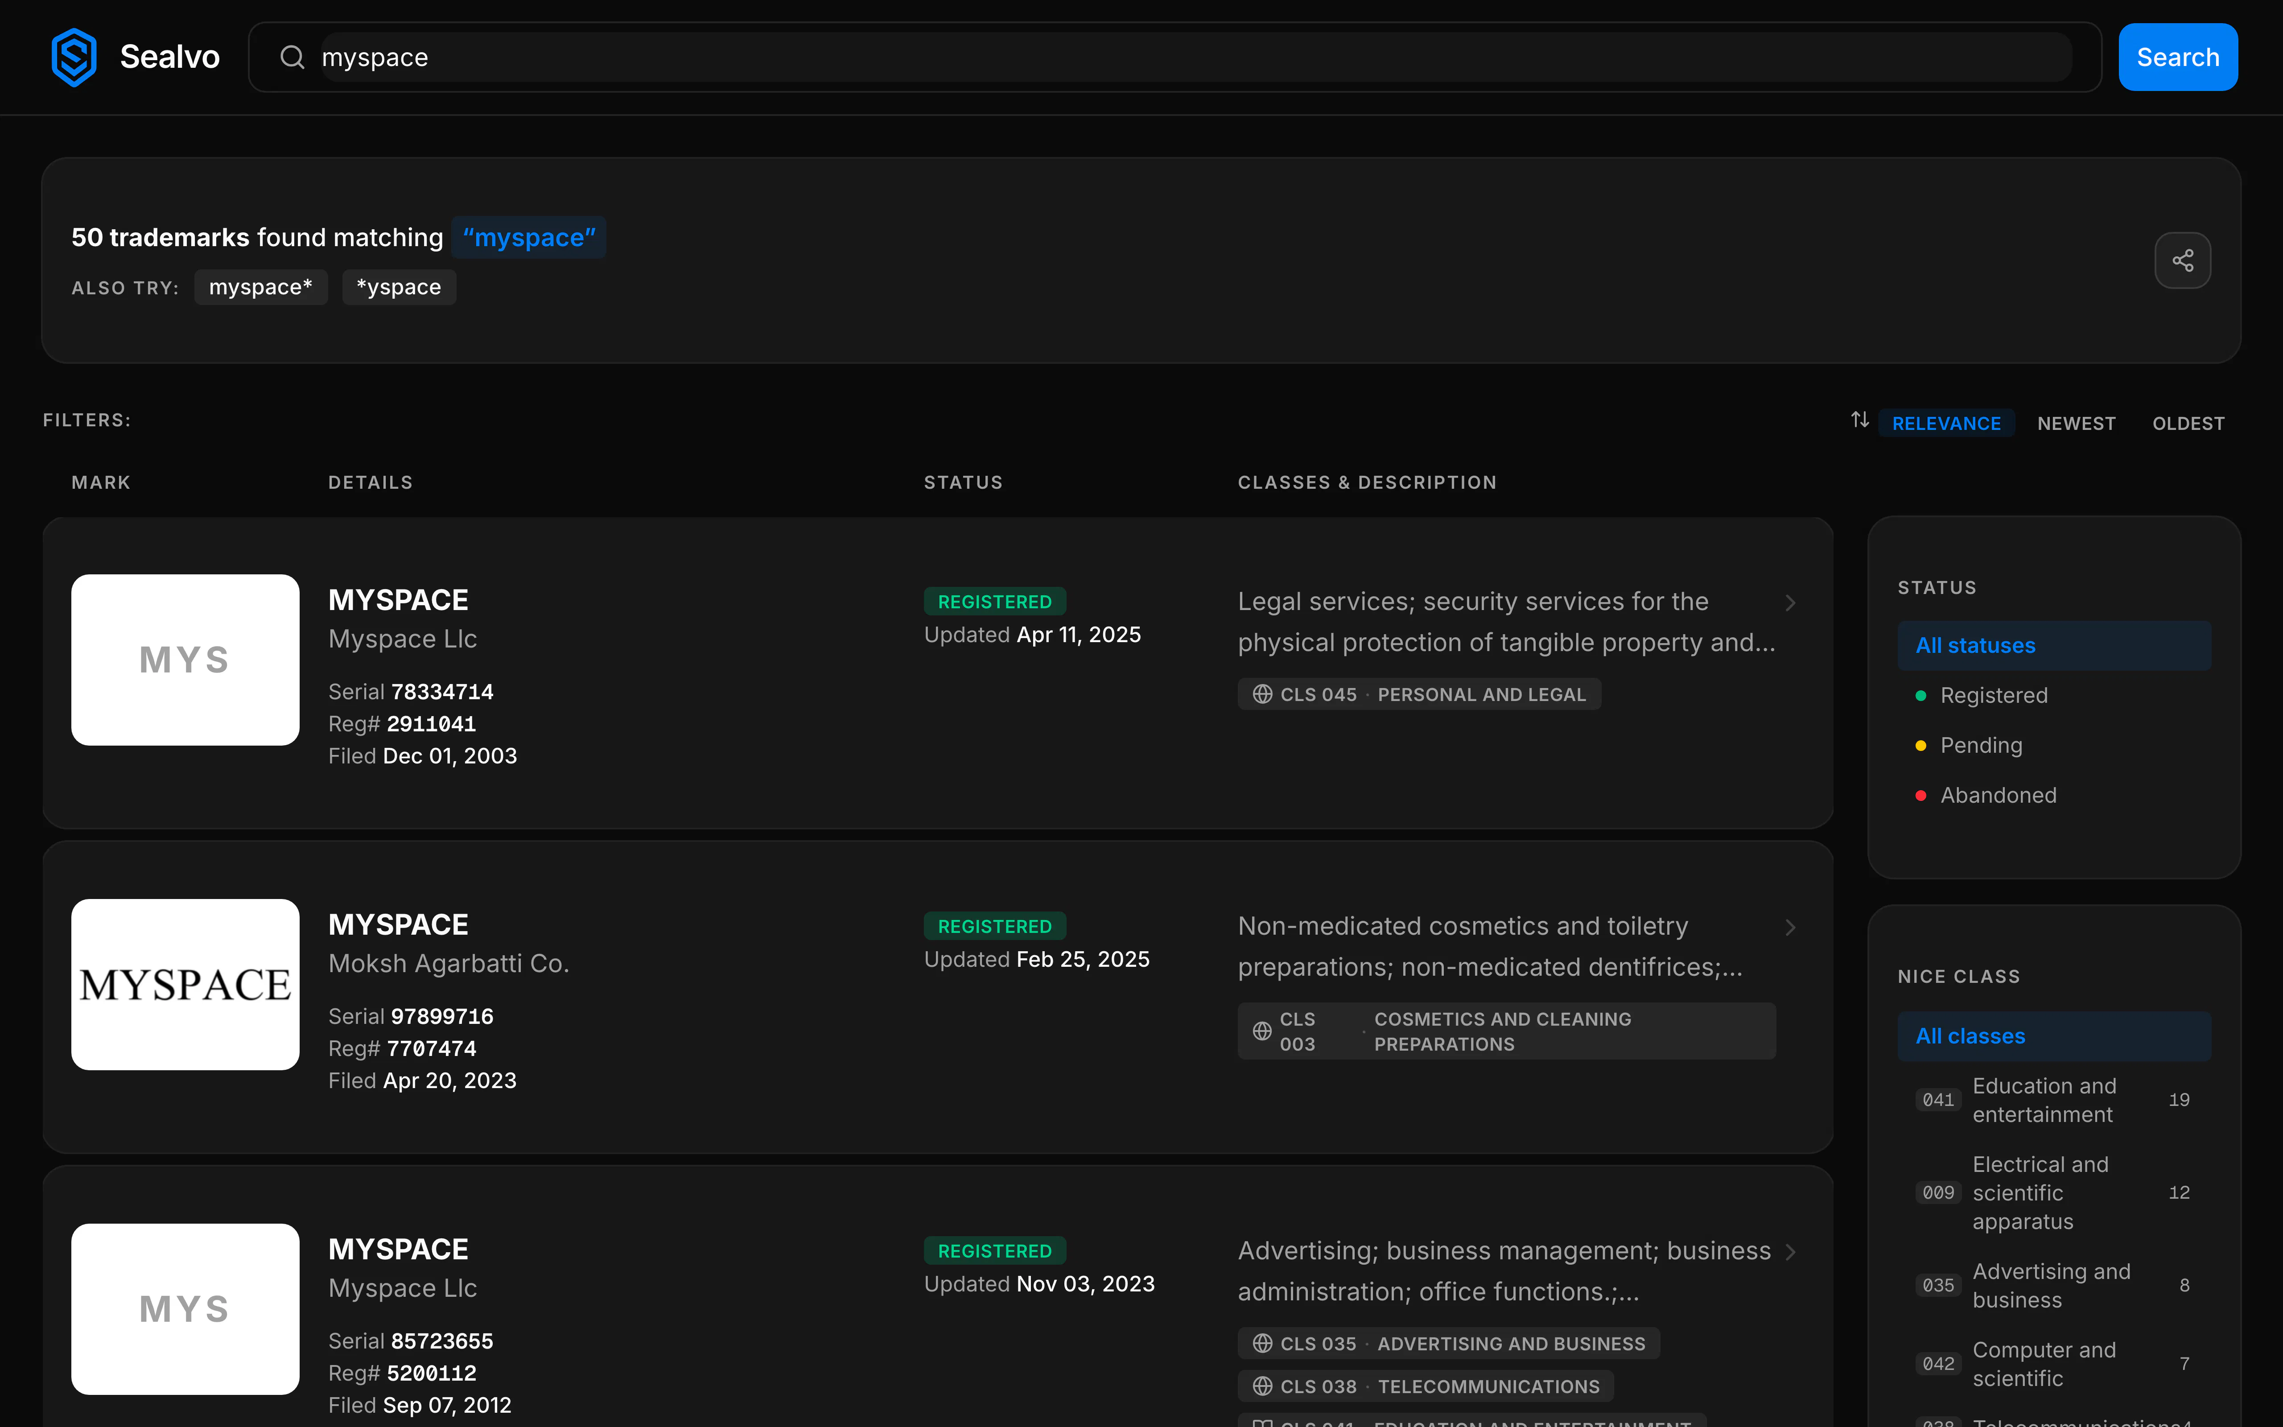Click Registered badge updated Apr 11, 2025
2283x1427 pixels.
tap(994, 602)
